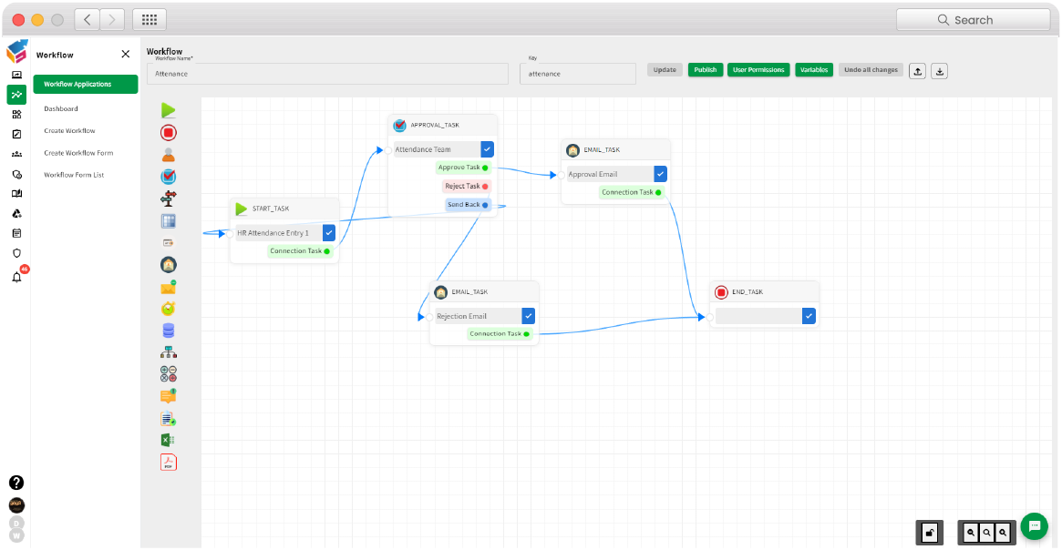This screenshot has height=560, width=1062.
Task: Open the Dashboard sidebar item
Action: [60, 108]
